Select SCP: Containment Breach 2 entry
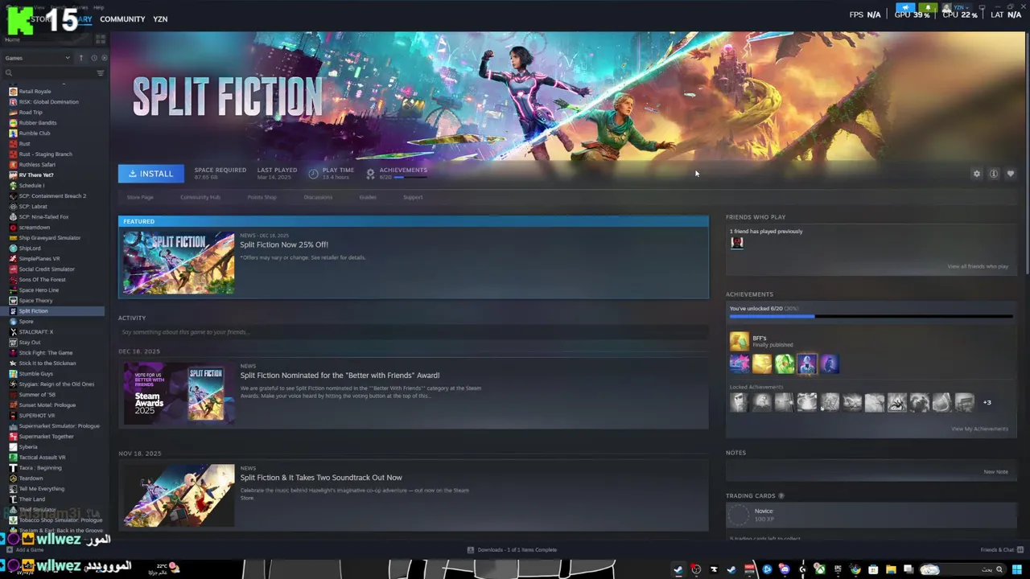The width and height of the screenshot is (1030, 579). coord(53,196)
